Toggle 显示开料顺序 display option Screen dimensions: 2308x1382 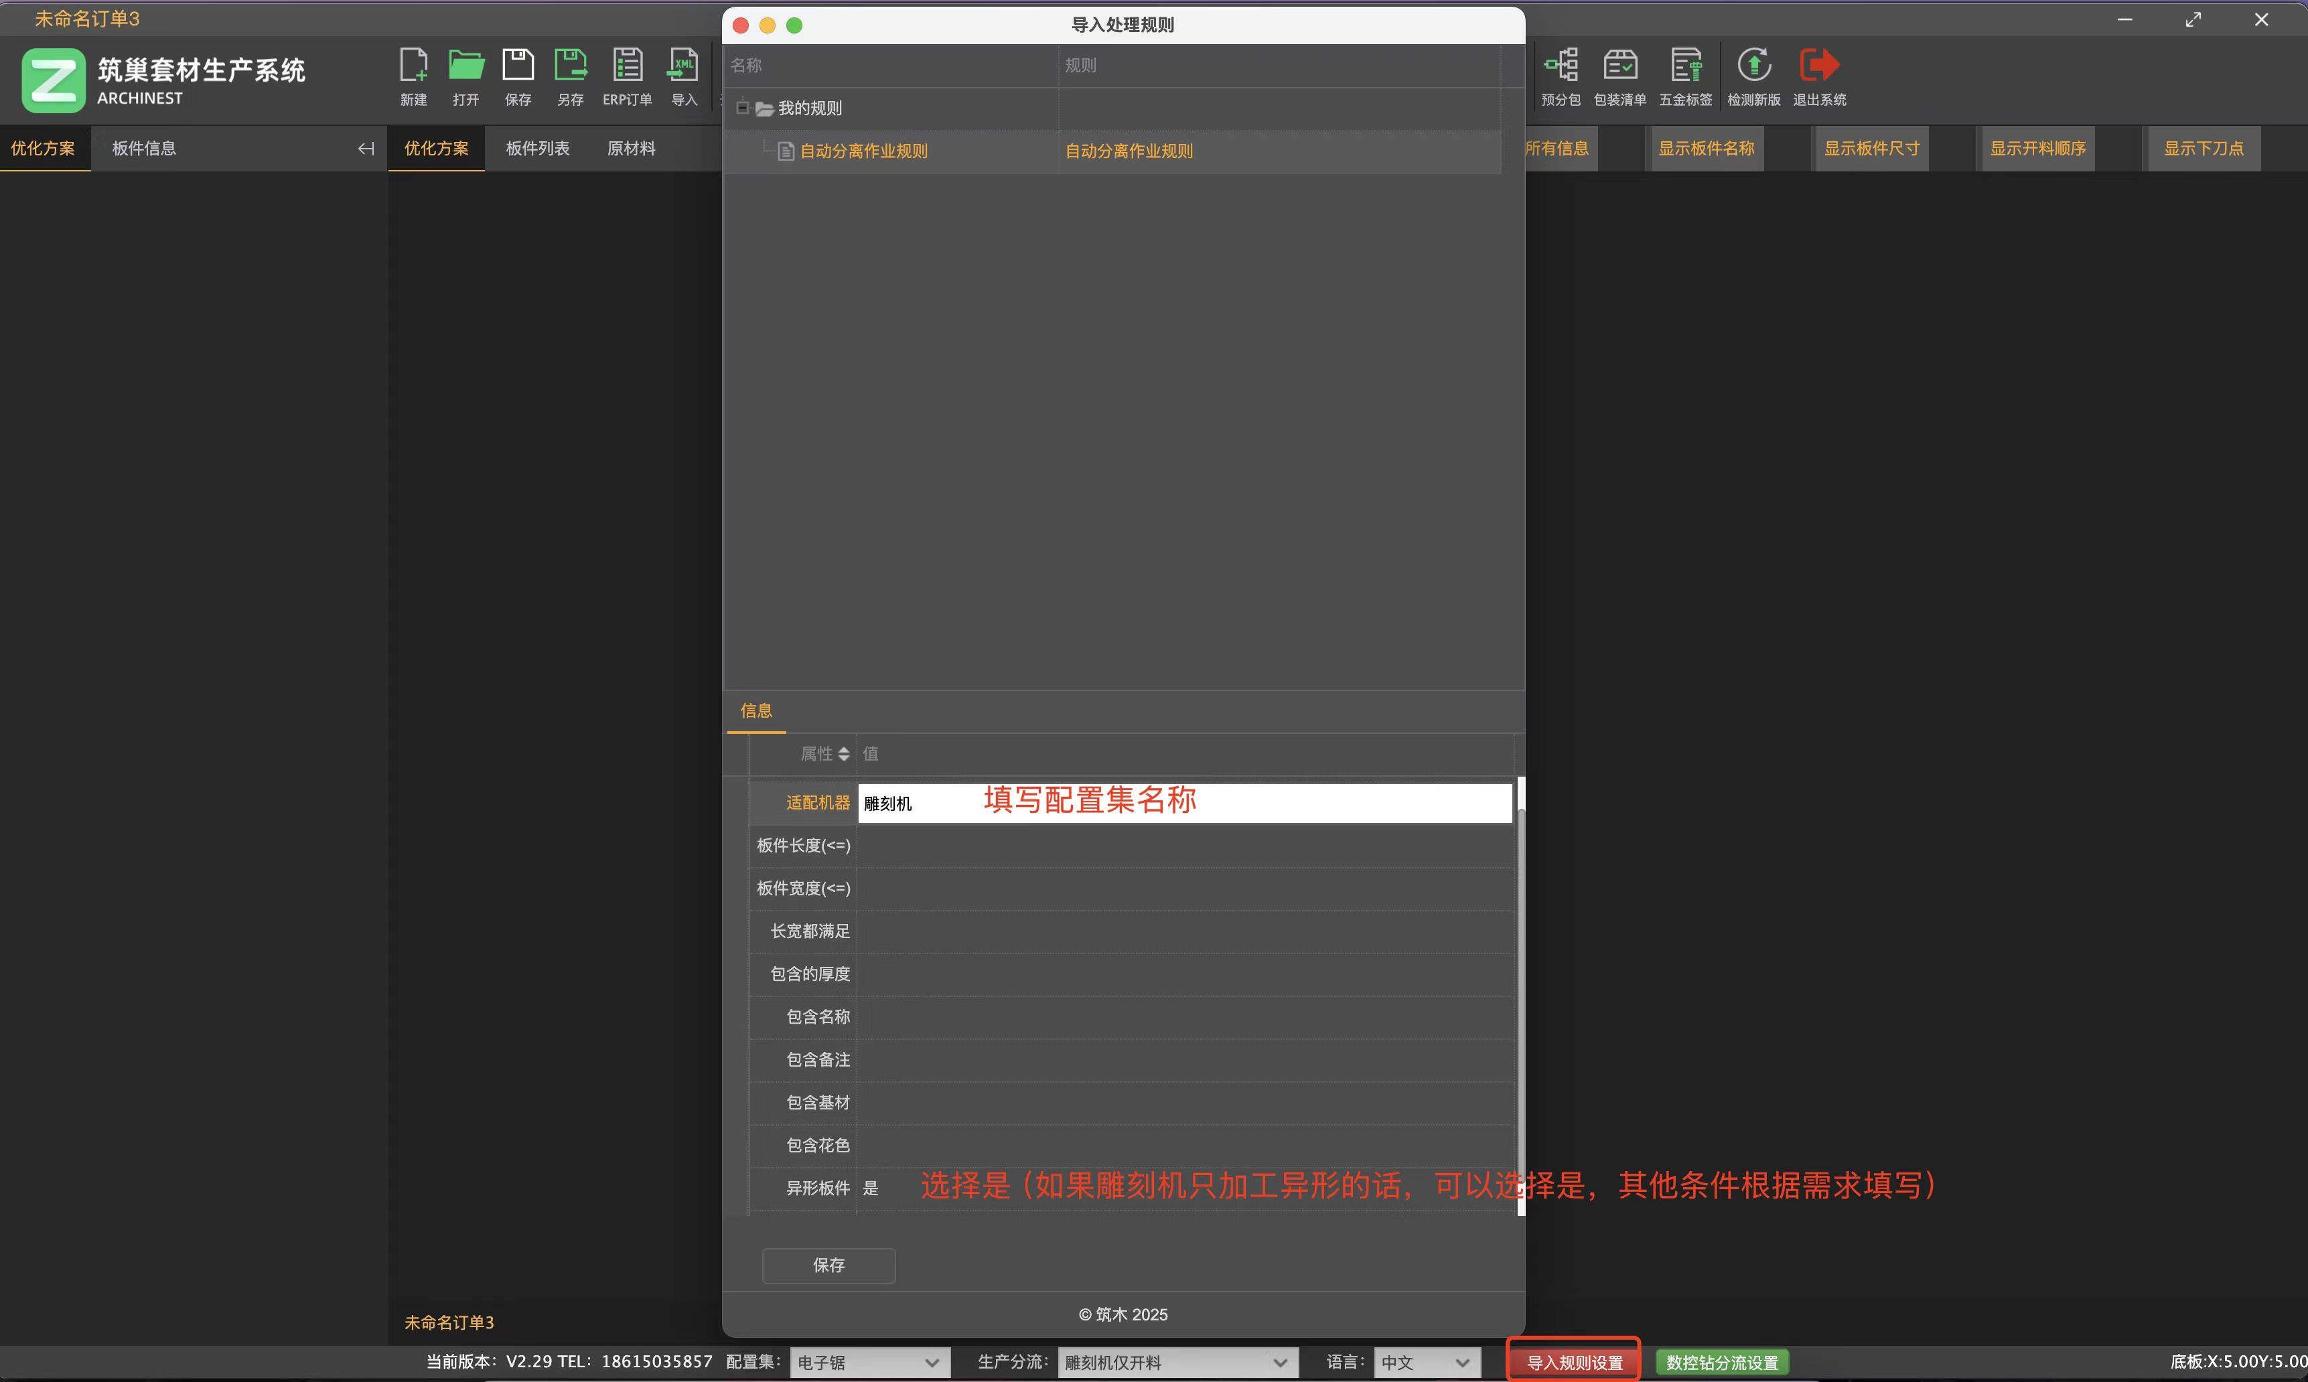coord(2037,149)
